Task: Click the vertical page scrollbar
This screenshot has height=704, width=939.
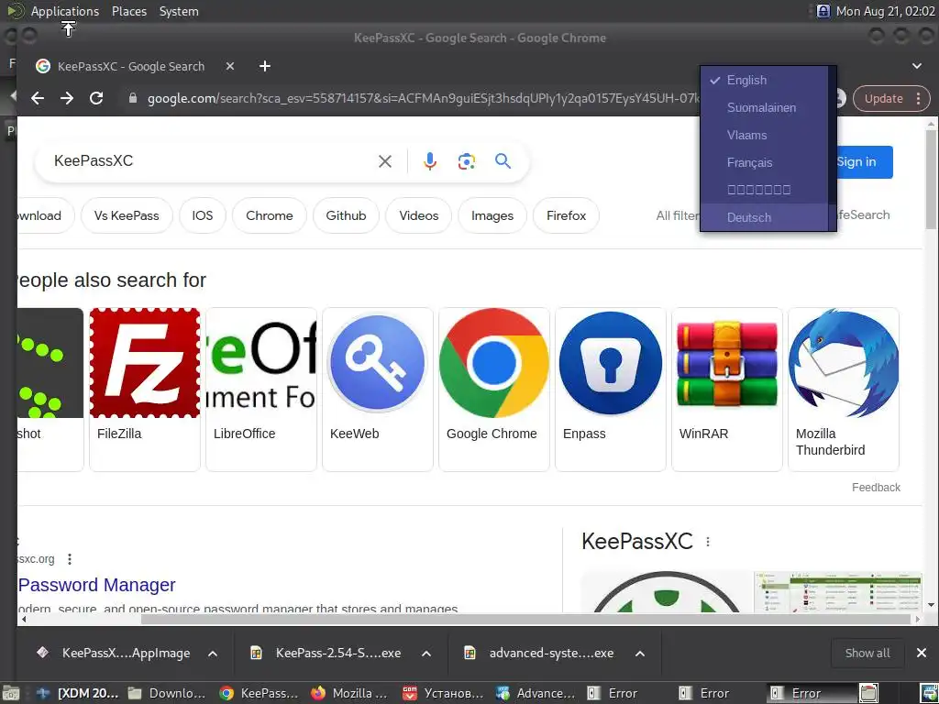Action: click(931, 180)
